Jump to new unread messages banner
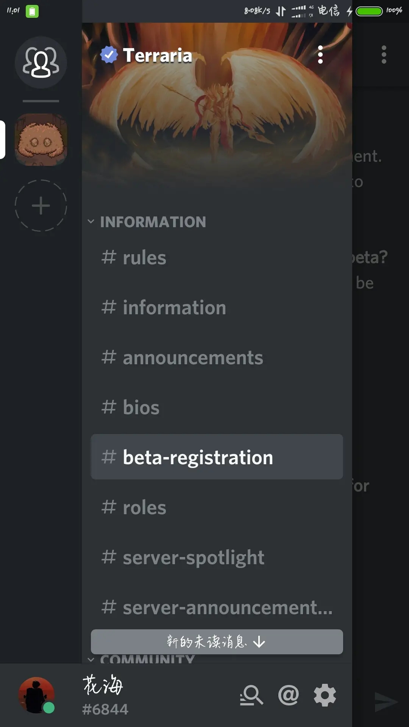This screenshot has width=409, height=727. (217, 642)
